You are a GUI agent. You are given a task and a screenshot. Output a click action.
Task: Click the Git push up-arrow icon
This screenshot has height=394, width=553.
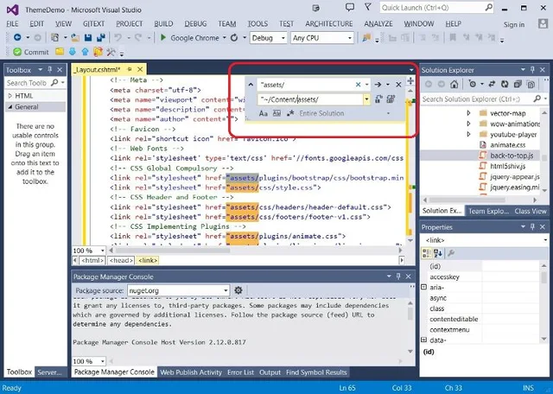[x=85, y=52]
